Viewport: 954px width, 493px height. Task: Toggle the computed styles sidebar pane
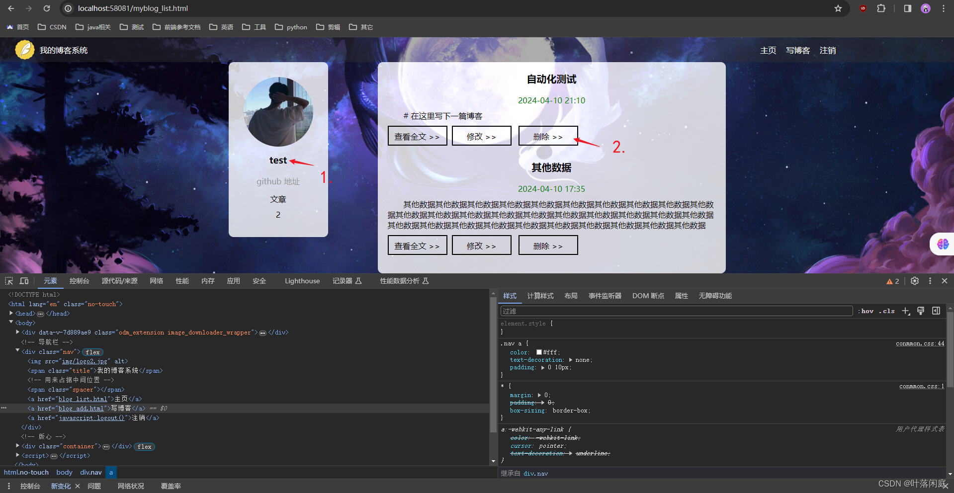(x=936, y=311)
